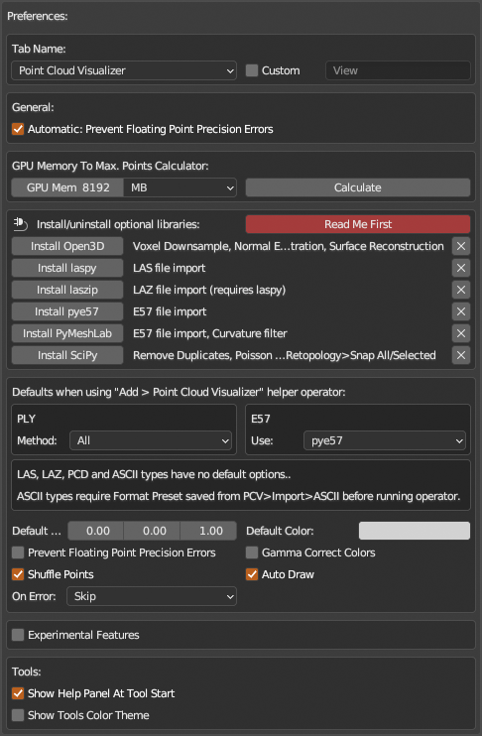This screenshot has height=736, width=482.
Task: Click Install Open3D
Action: tap(67, 246)
